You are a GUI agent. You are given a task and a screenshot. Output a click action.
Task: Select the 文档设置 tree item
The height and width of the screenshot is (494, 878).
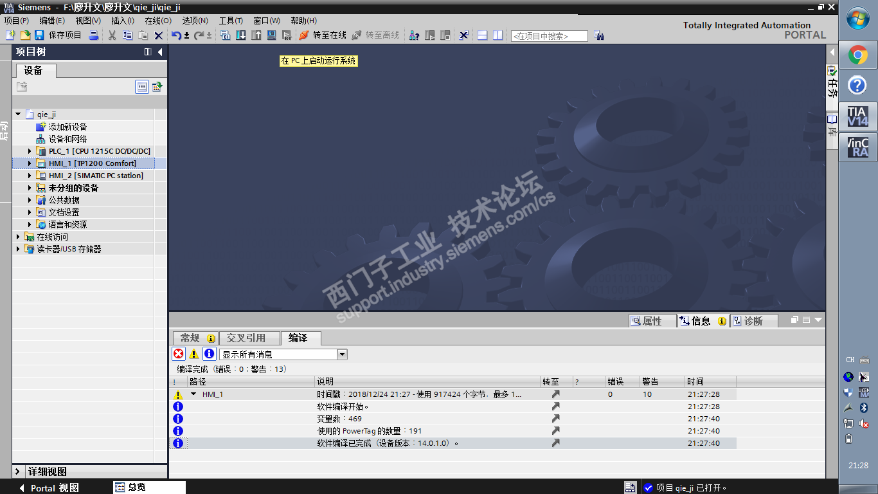pos(64,212)
